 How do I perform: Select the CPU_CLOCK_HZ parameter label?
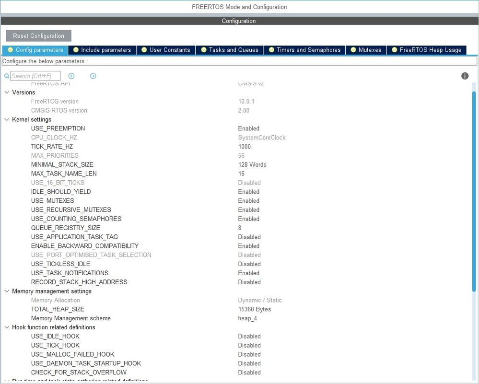(x=54, y=138)
